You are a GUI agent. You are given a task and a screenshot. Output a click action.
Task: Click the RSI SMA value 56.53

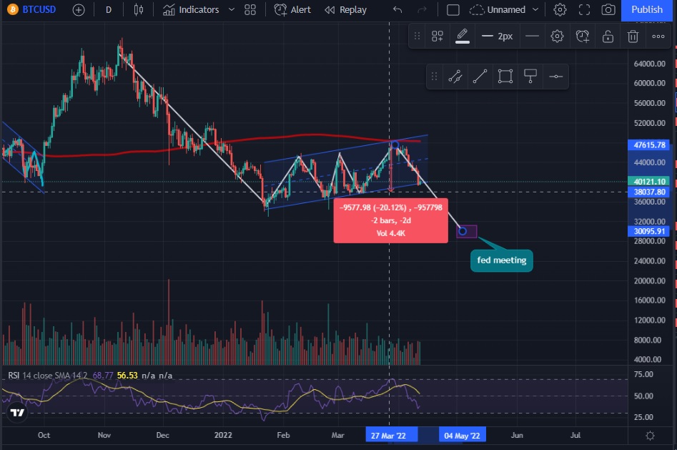[127, 375]
